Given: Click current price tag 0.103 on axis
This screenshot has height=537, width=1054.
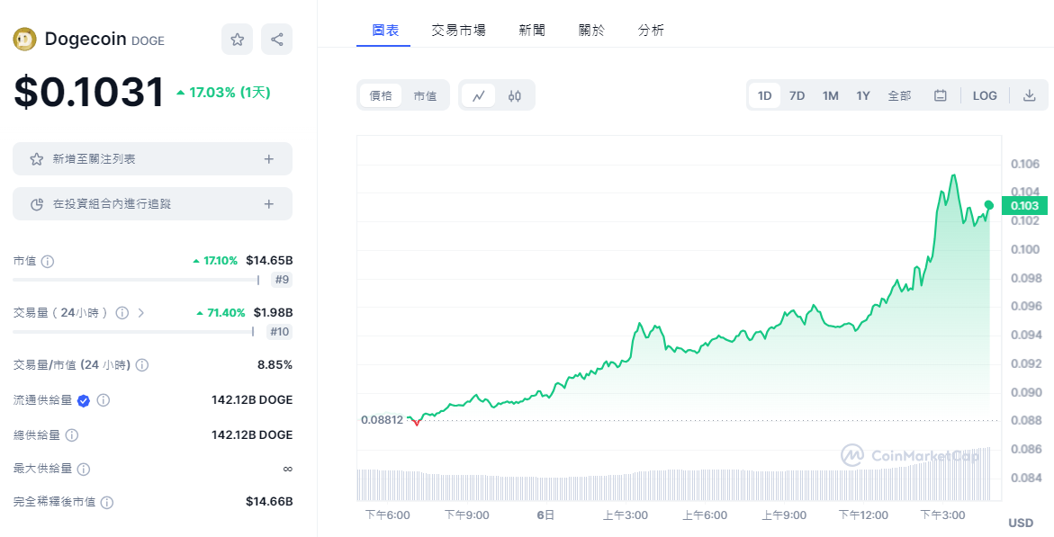Looking at the screenshot, I should [x=1024, y=206].
